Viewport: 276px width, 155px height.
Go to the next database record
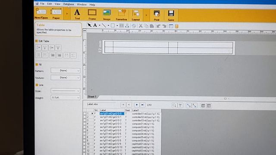(x=137, y=105)
